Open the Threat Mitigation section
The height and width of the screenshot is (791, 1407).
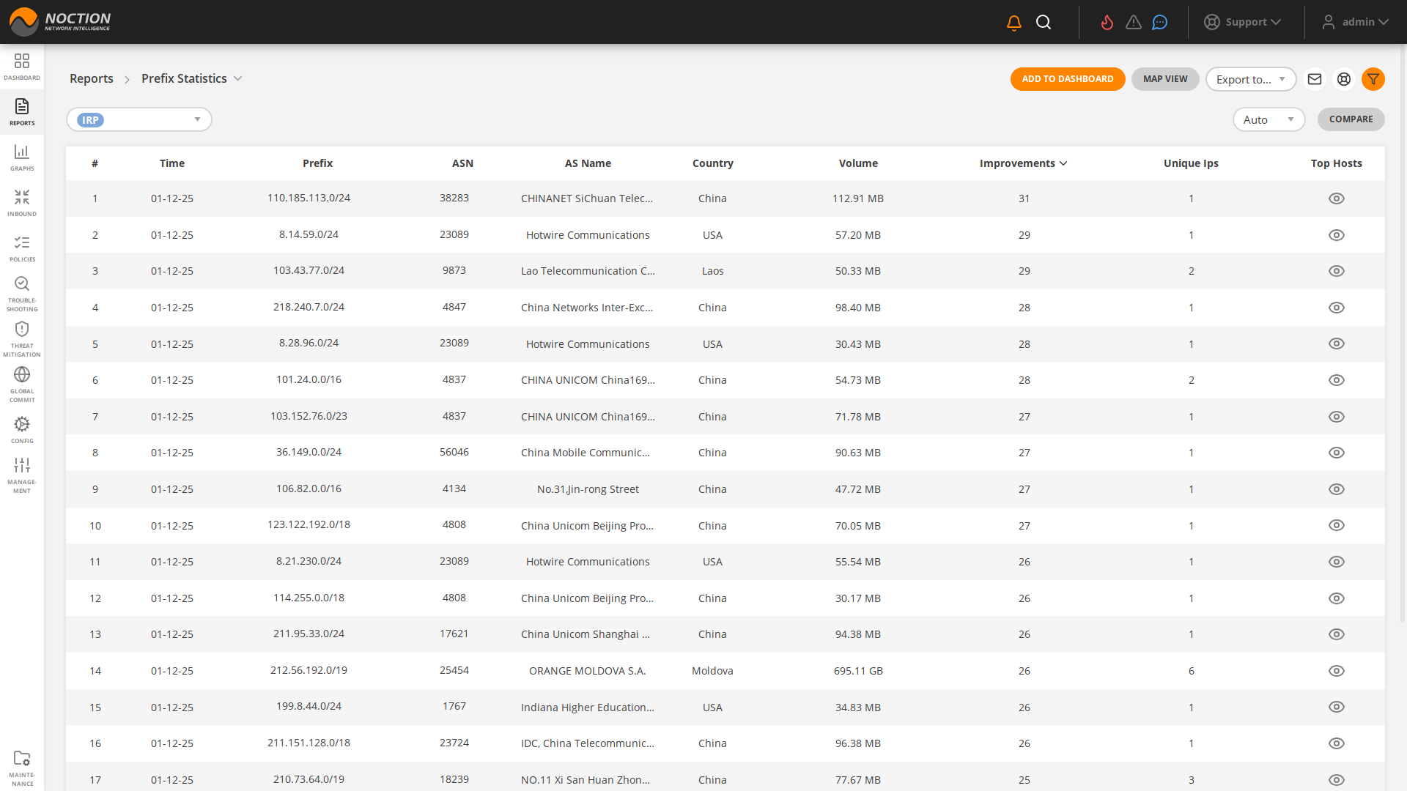point(22,337)
